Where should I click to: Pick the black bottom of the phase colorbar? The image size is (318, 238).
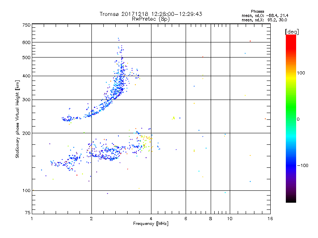[291, 200]
